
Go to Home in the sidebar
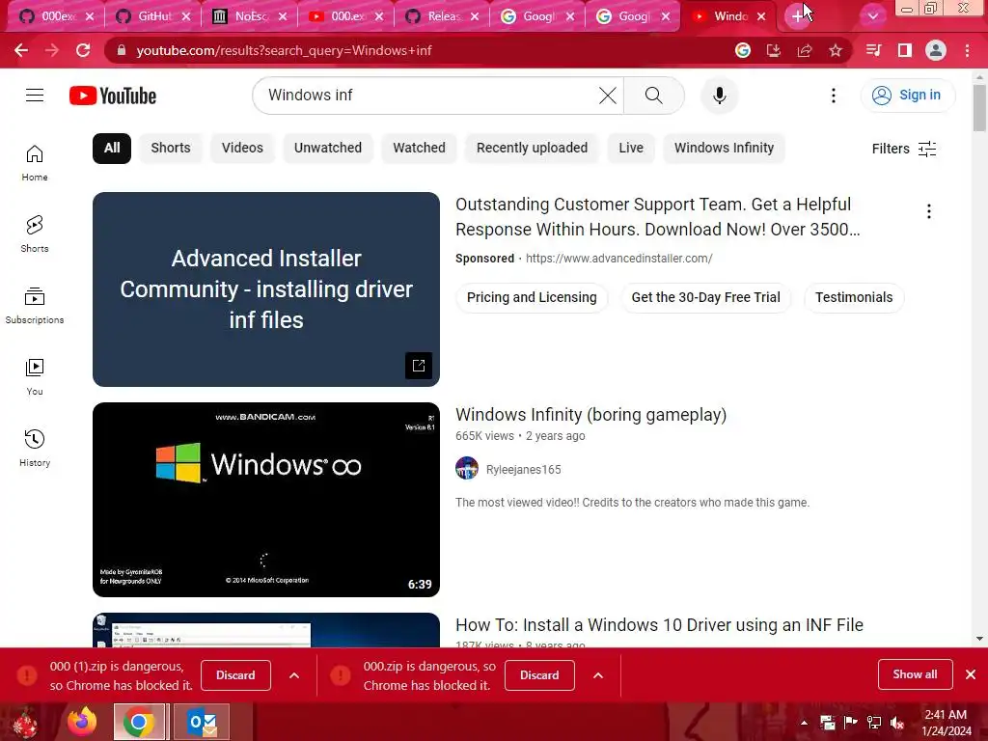point(35,163)
